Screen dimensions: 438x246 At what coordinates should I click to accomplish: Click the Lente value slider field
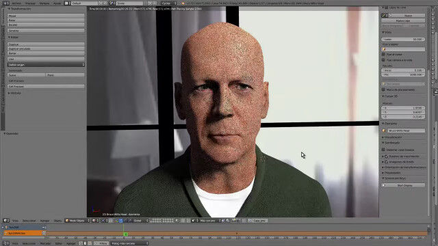click(x=403, y=40)
